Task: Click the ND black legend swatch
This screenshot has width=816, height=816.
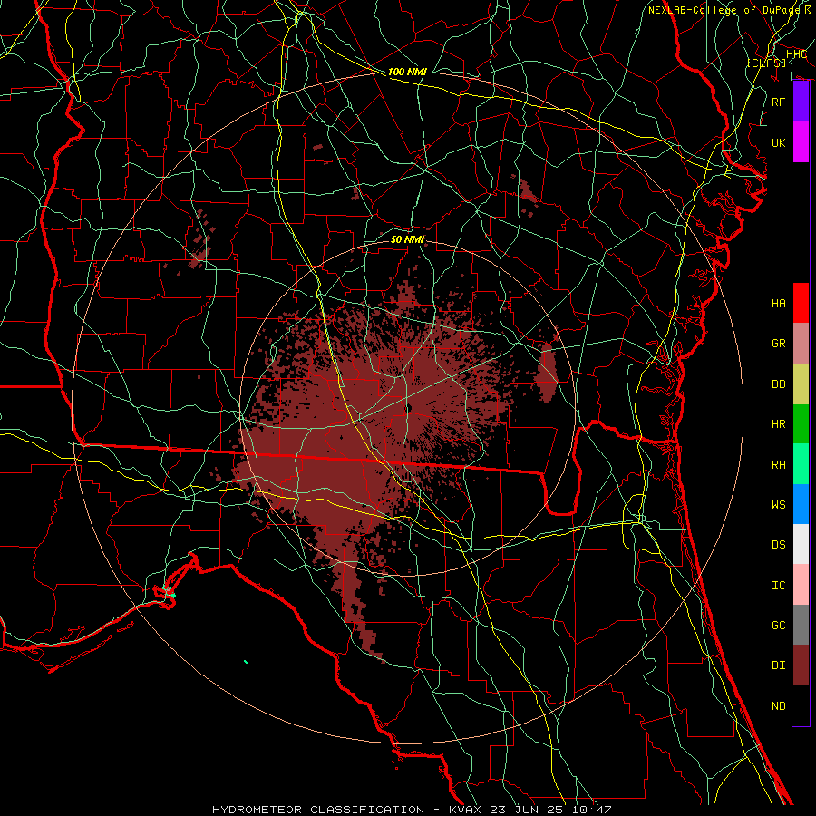Action: pos(801,705)
